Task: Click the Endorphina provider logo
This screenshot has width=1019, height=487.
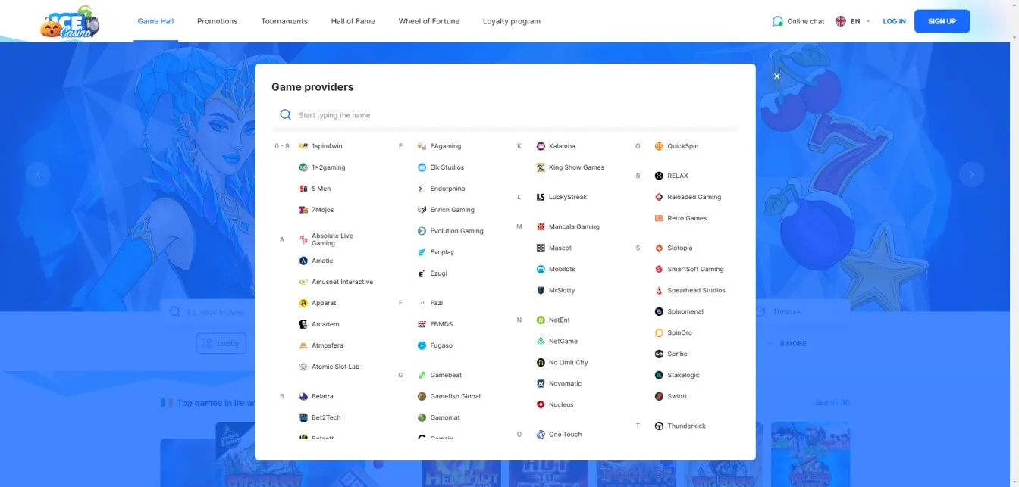Action: coord(422,189)
